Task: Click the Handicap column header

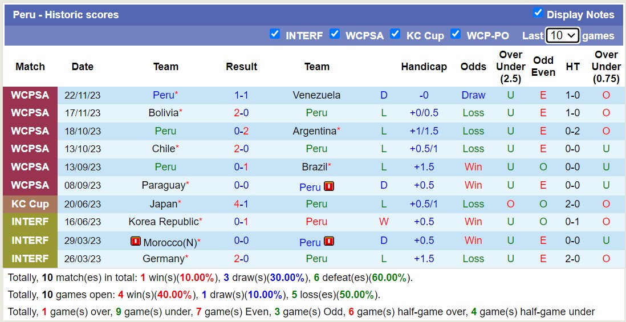Action: [x=424, y=67]
